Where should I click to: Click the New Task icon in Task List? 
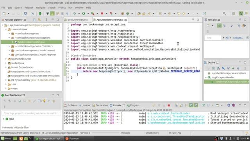click(208, 25)
